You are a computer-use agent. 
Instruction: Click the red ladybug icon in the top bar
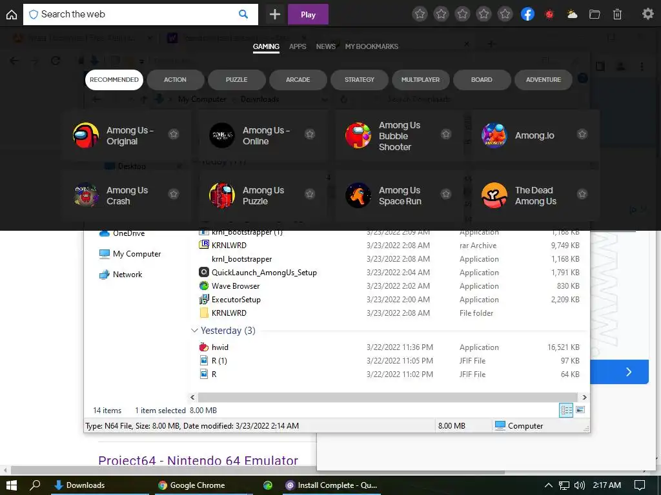(x=549, y=14)
